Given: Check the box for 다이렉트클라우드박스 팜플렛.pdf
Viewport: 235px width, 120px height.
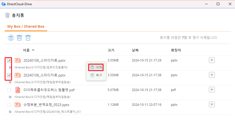Looking at the screenshot, I should click(9, 90).
